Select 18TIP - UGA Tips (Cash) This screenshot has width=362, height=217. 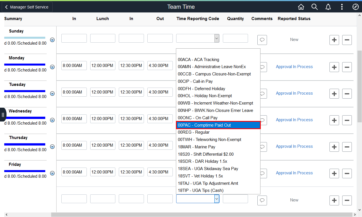(218, 190)
